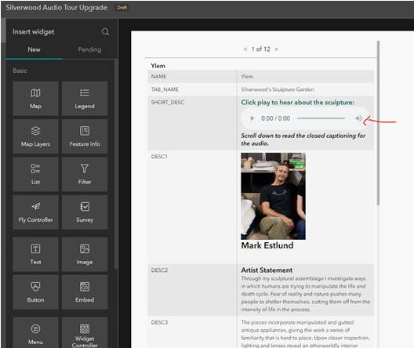Click the DESC1 field label
Viewport: 414px width, 348px height.
159,157
